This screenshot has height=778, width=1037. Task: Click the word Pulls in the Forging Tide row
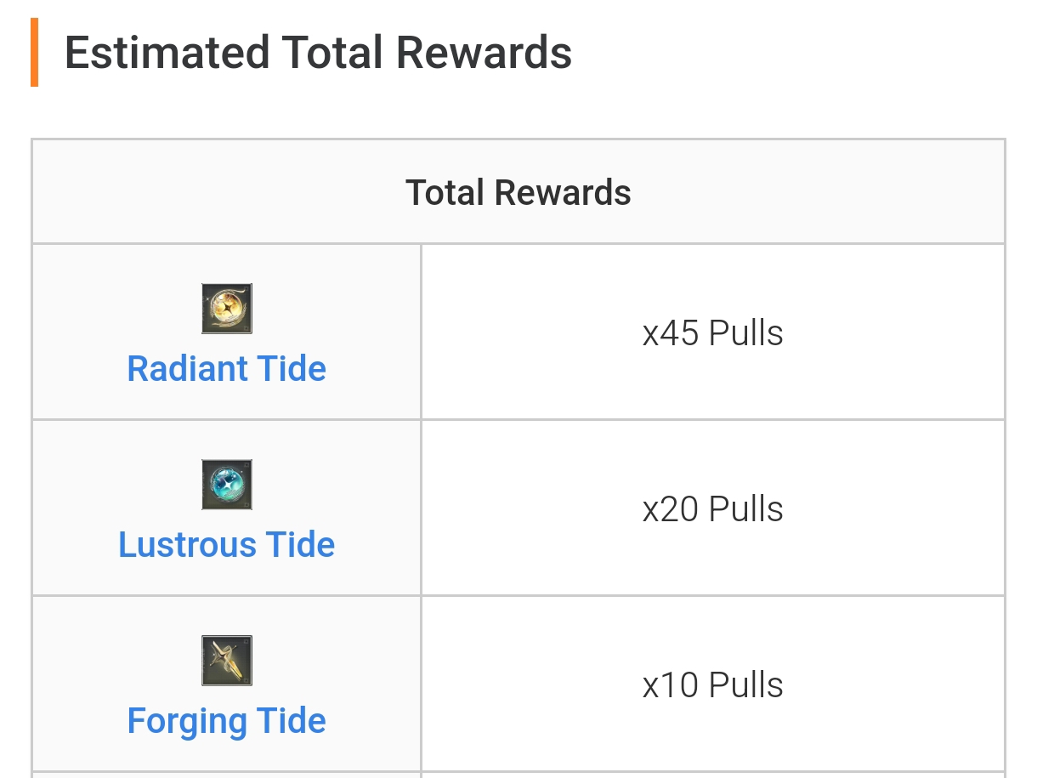[746, 684]
